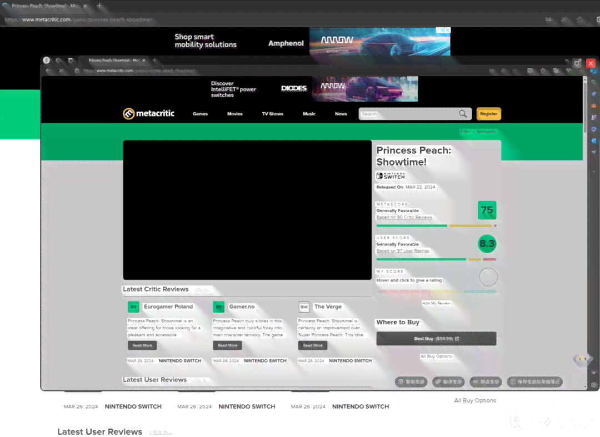Viewport: 600px width, 437px height.
Task: Click the 75 Metascore badge
Action: [x=487, y=210]
